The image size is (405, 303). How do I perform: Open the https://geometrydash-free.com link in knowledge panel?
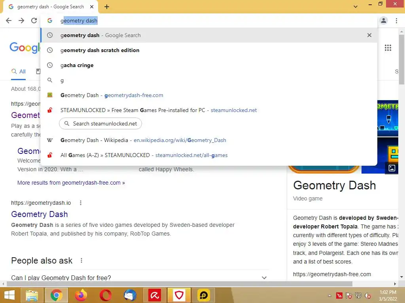332,275
